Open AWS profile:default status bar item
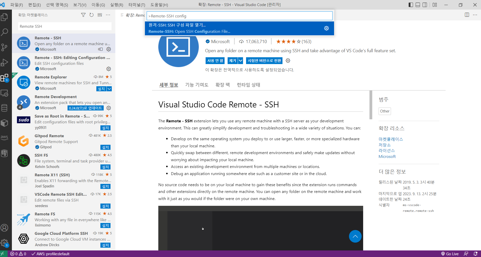 pos(50,254)
